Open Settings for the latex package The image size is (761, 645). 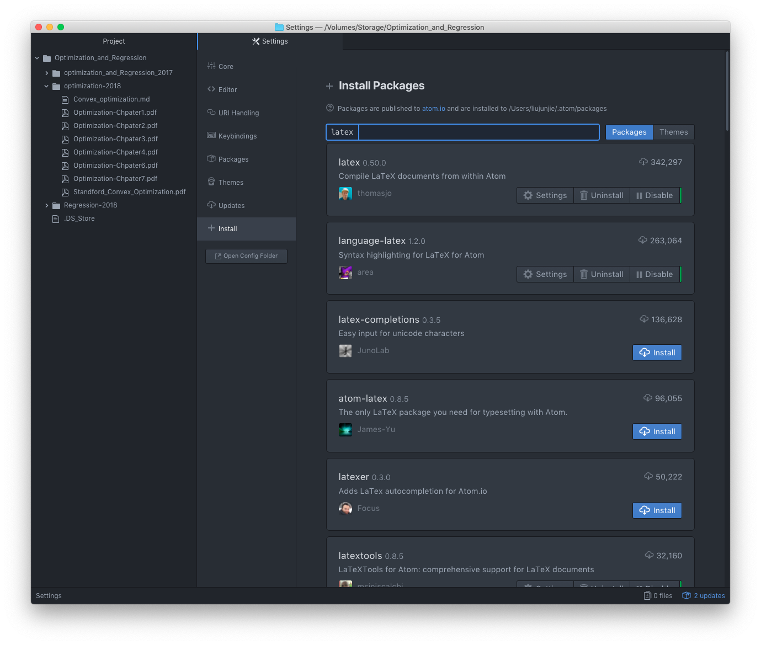tap(545, 195)
